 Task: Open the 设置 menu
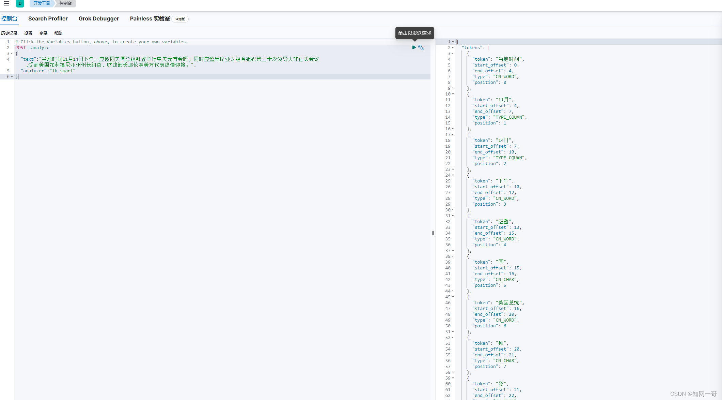point(28,33)
